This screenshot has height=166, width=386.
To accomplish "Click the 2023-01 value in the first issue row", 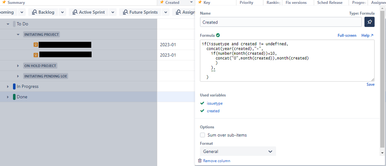I will (x=168, y=45).
